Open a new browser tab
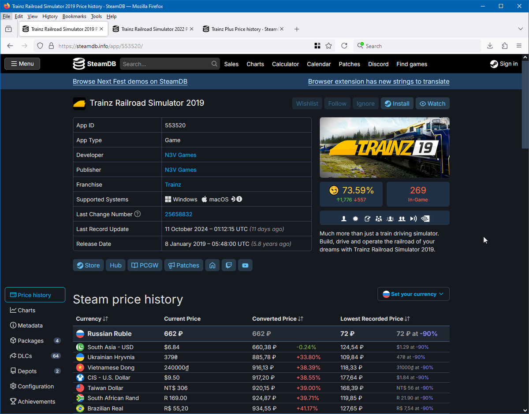Image resolution: width=529 pixels, height=414 pixels. click(x=297, y=29)
